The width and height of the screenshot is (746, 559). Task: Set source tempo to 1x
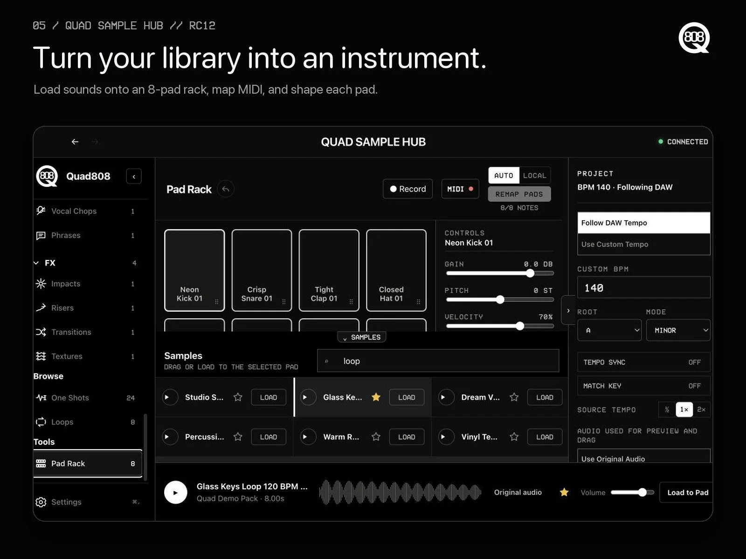(x=684, y=409)
